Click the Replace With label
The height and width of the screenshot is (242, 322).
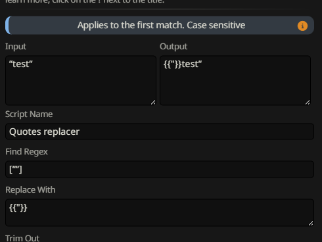30,190
